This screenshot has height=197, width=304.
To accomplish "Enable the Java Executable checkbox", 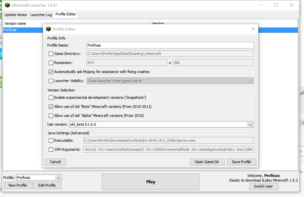I will [x=51, y=141].
